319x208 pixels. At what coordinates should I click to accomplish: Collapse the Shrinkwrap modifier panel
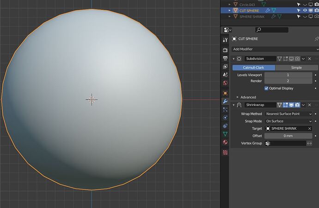pos(233,105)
